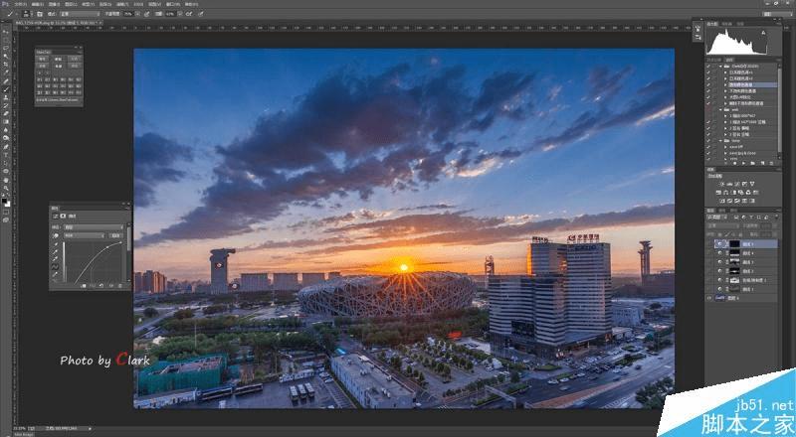Open the Filter menu
The height and width of the screenshot is (437, 796).
[122, 5]
